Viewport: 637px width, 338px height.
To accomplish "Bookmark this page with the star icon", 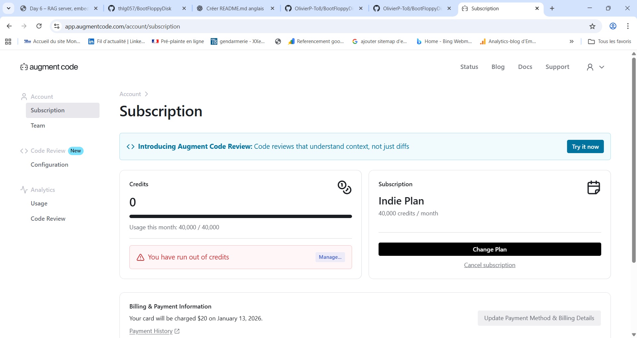I will (593, 27).
